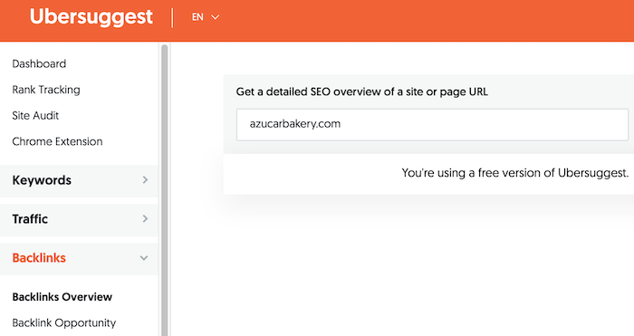This screenshot has width=634, height=336.
Task: Open Dashboard in sidebar
Action: (39, 64)
